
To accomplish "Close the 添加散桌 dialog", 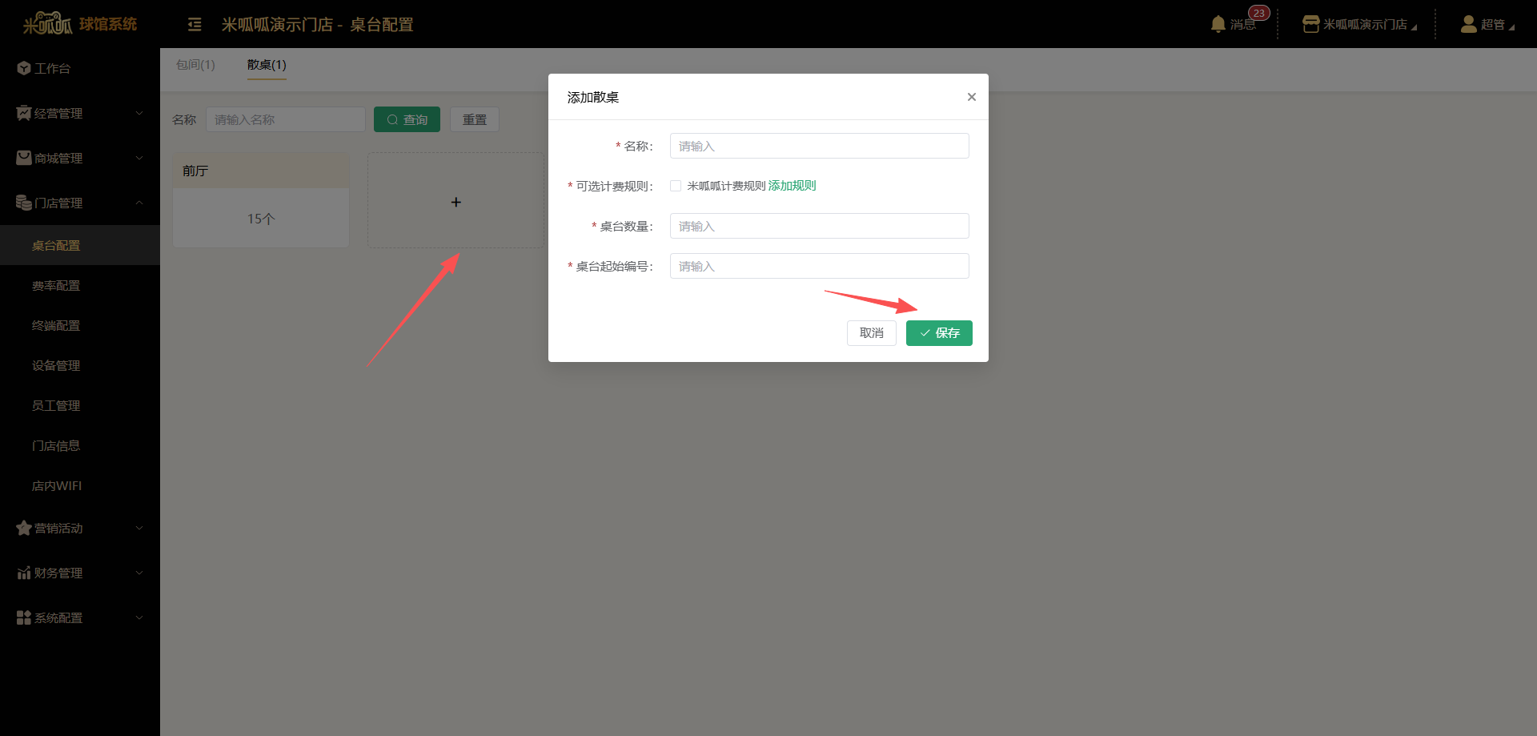I will 971,97.
